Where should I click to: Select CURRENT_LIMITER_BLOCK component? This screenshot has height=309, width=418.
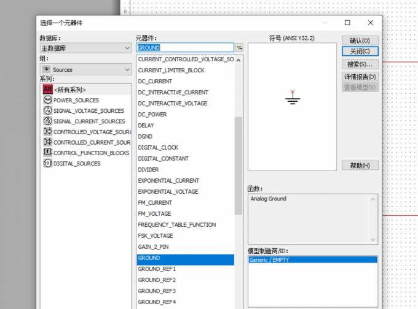coord(186,71)
